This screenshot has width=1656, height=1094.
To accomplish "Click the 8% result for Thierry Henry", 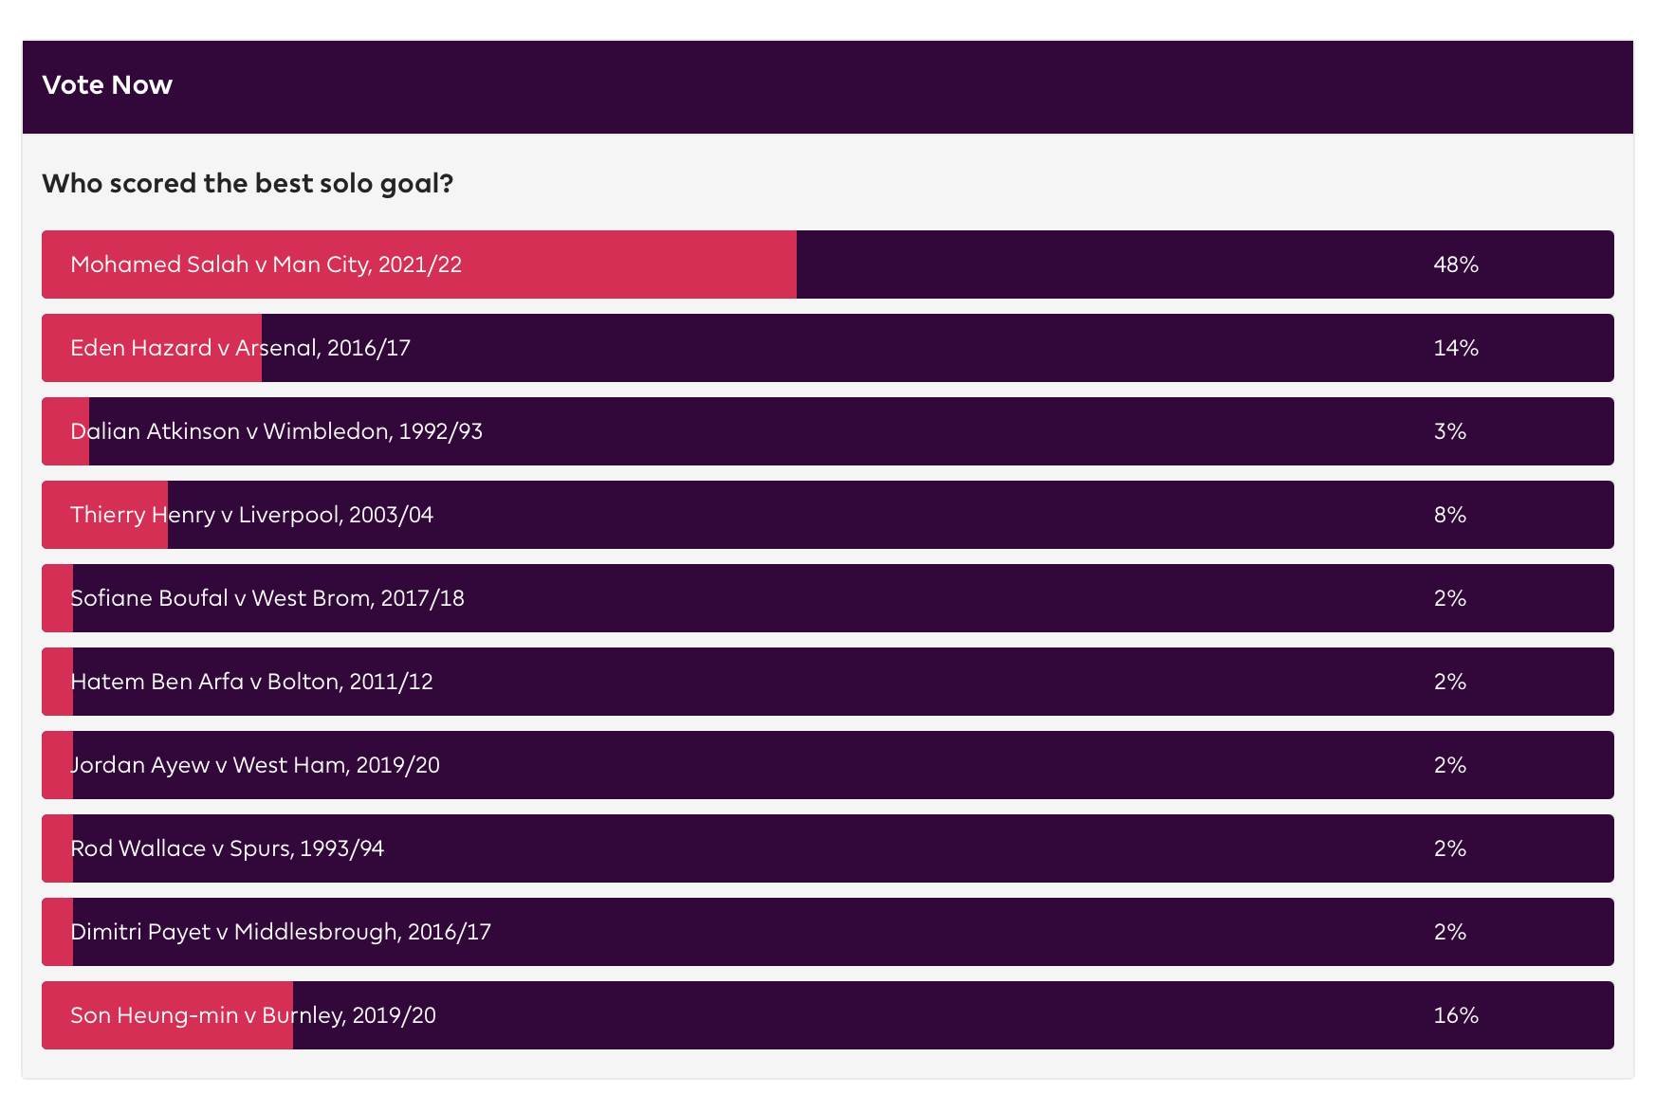I will pyautogui.click(x=1450, y=515).
